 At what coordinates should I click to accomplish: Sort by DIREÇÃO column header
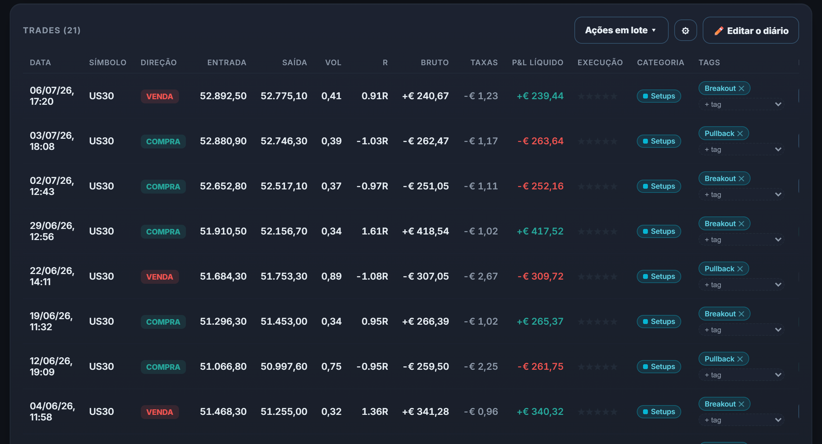pos(159,63)
